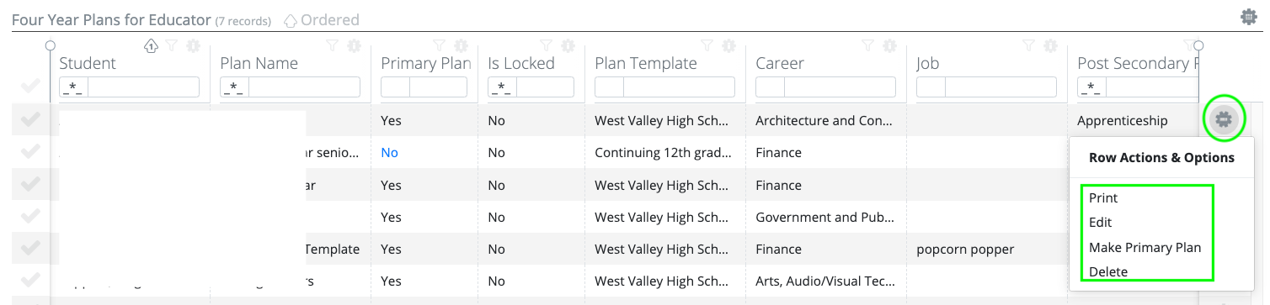Click the blue No link in Primary Plan

(389, 153)
